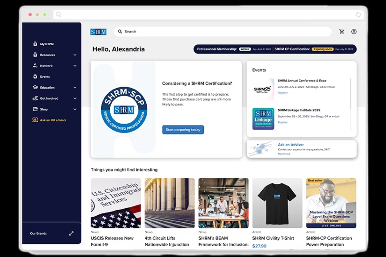Open the Network menu item
The width and height of the screenshot is (386, 257).
pyautogui.click(x=47, y=66)
